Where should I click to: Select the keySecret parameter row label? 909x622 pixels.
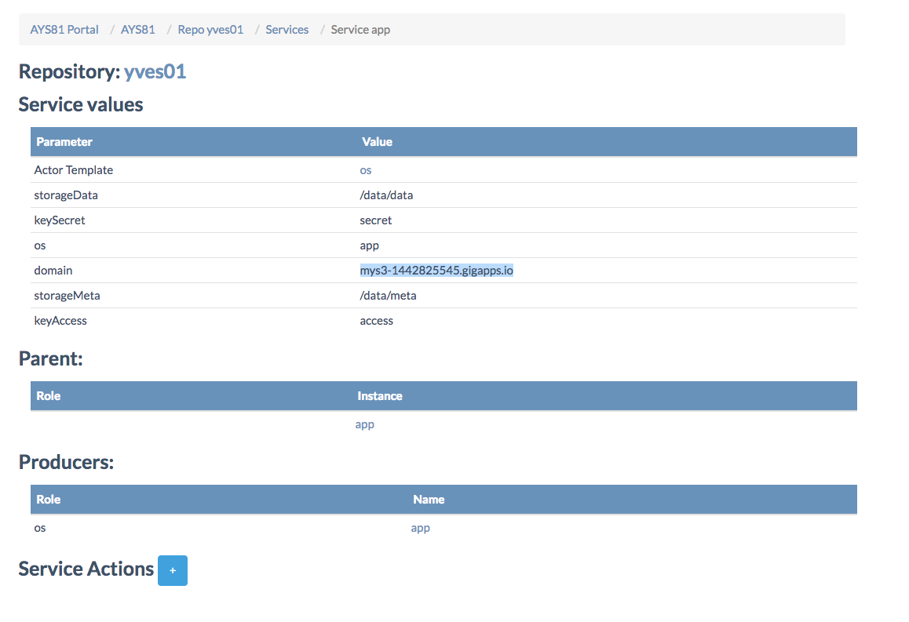tap(60, 220)
